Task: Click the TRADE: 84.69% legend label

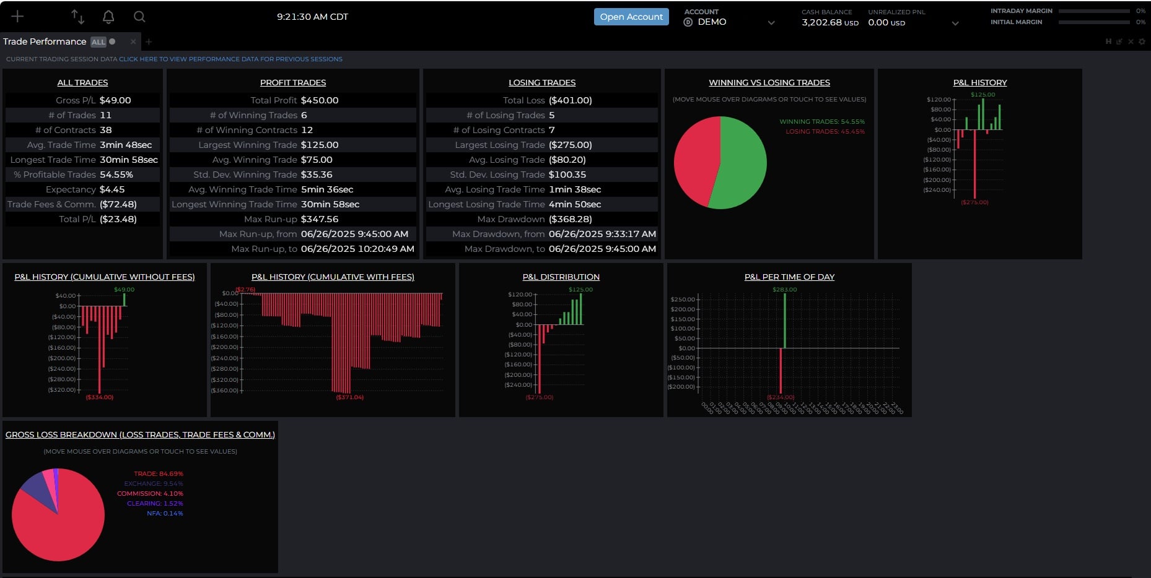Action: pyautogui.click(x=159, y=474)
